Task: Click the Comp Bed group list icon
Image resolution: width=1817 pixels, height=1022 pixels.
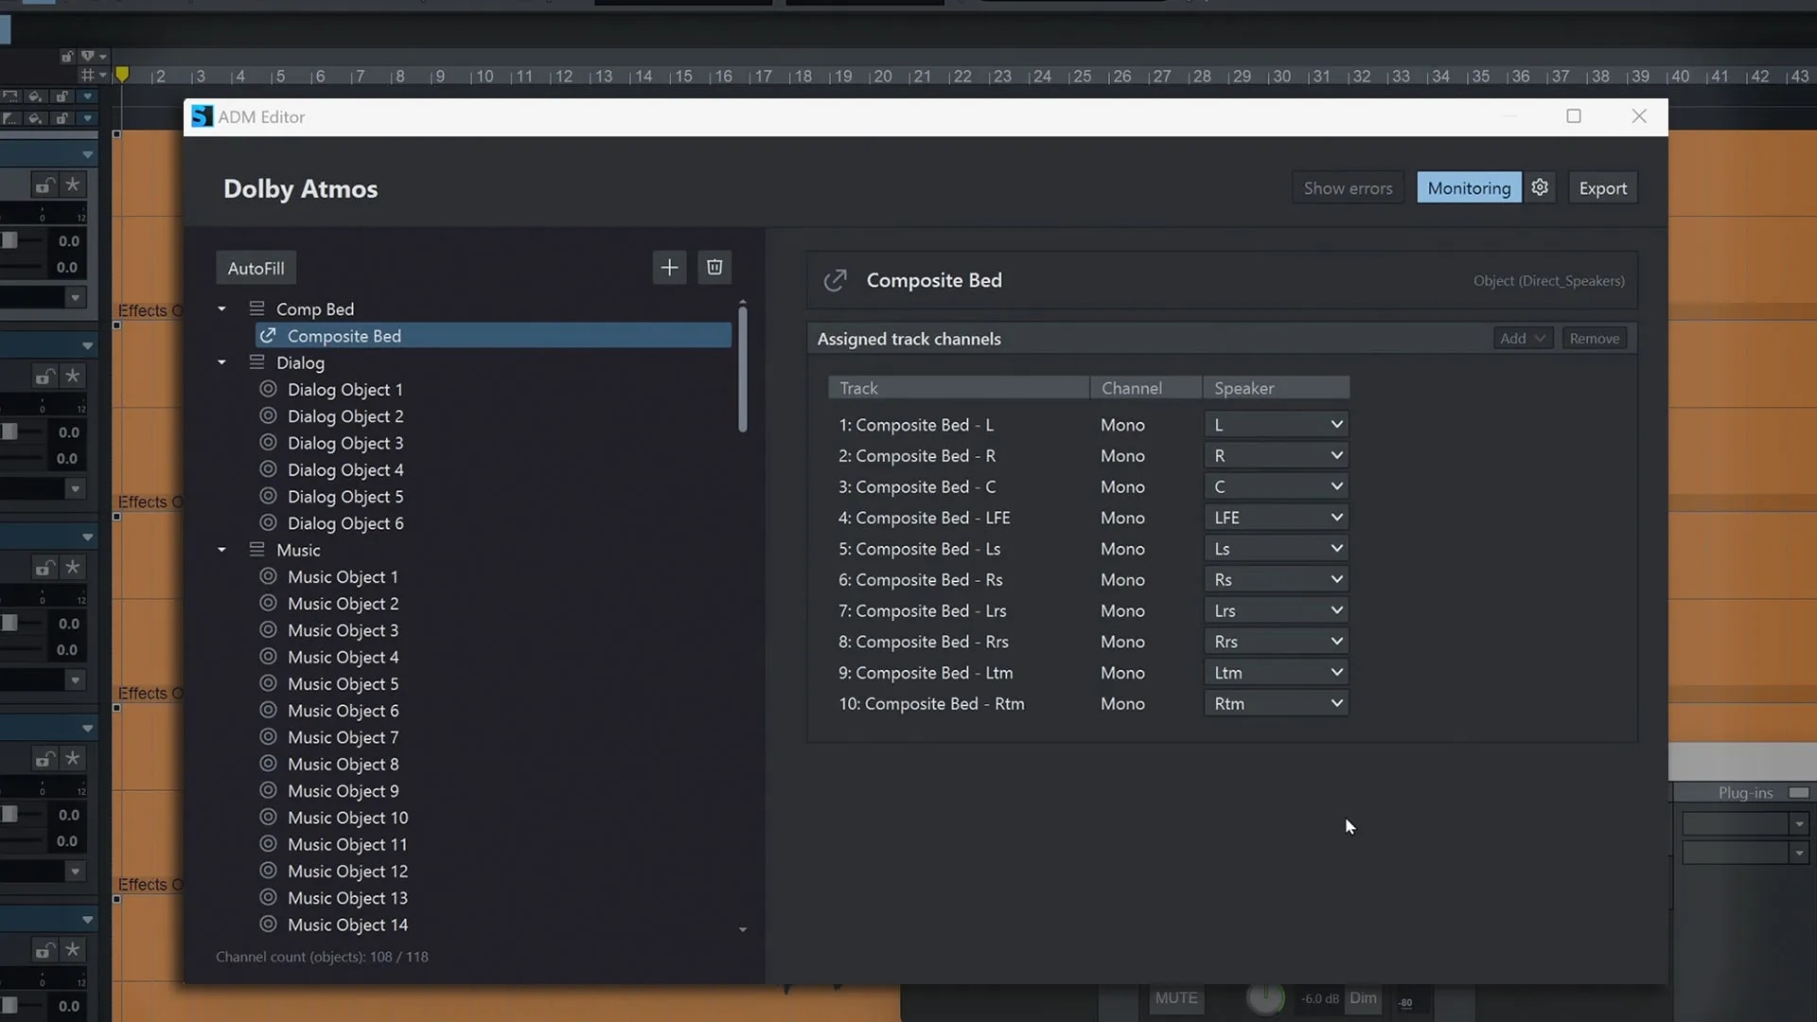Action: [256, 309]
